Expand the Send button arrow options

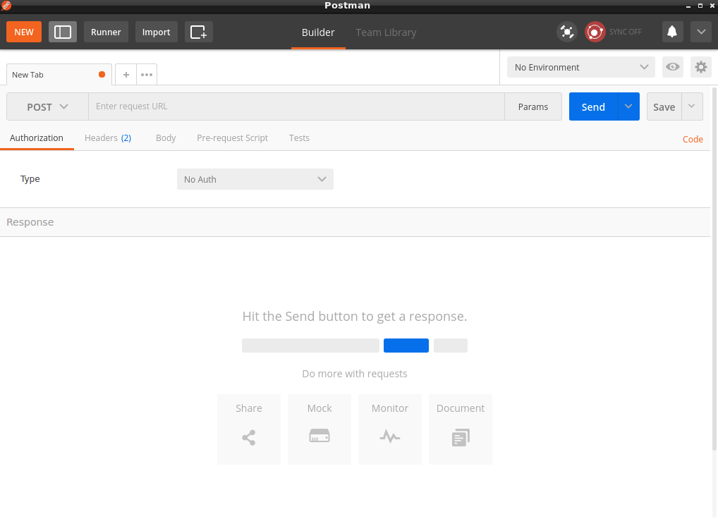point(628,106)
